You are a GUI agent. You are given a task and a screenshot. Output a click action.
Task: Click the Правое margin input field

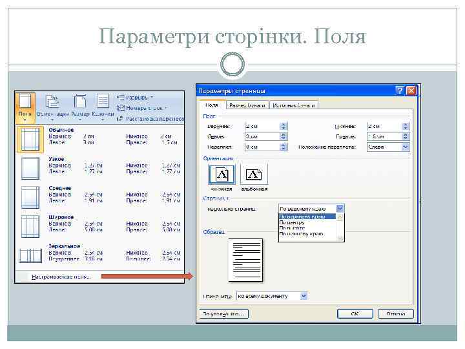384,136
